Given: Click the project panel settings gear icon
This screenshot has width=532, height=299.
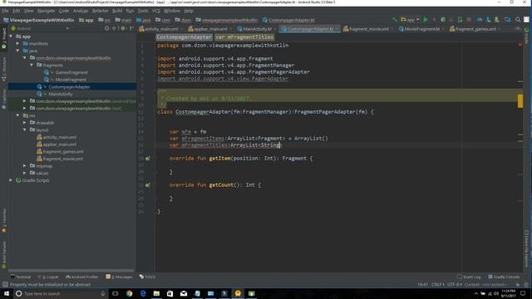Looking at the screenshot, I should click(123, 28).
